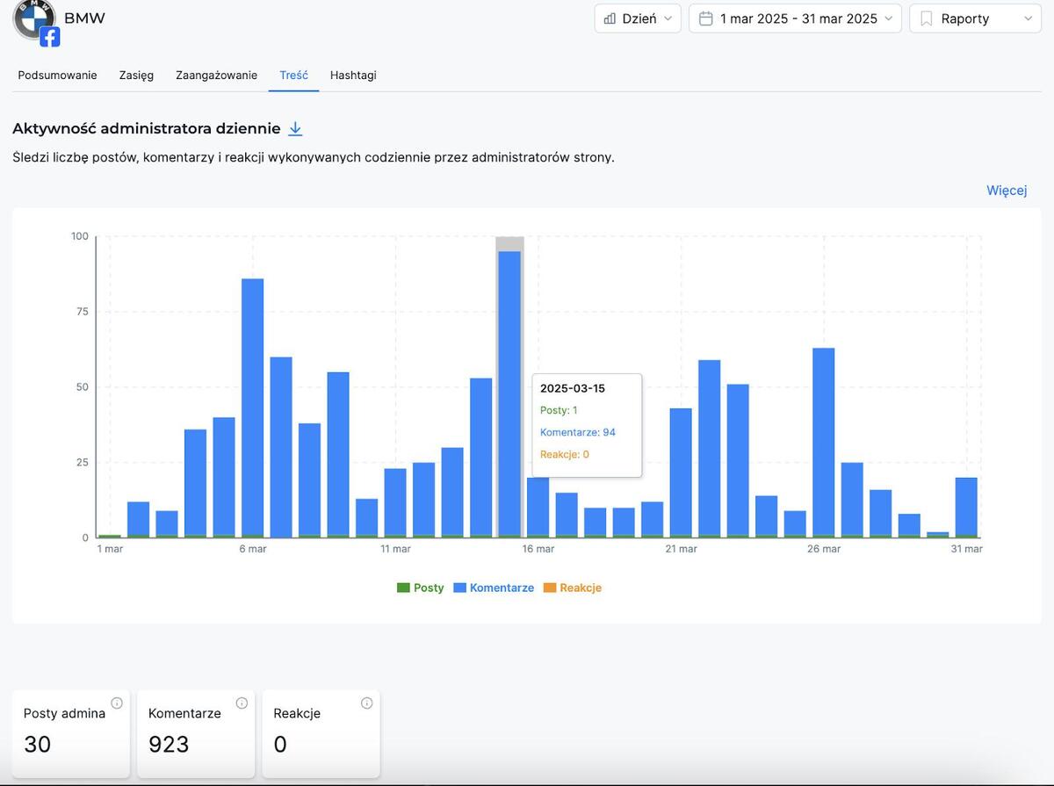Toggle the Reakcje series in legend
This screenshot has width=1054, height=786.
[x=573, y=588]
